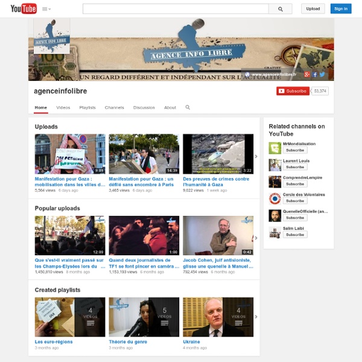Open the Channels tab
This screenshot has height=362, width=362.
click(114, 107)
